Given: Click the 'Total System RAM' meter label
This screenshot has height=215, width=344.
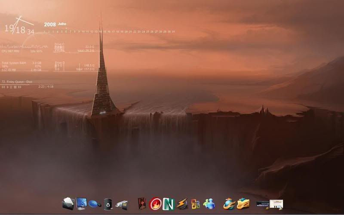Looking at the screenshot, I should click(x=14, y=63).
